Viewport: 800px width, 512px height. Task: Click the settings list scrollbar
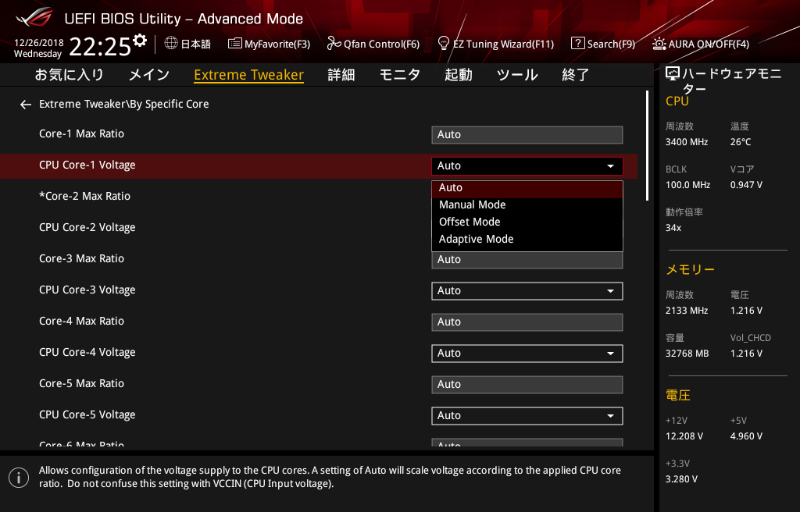647,146
